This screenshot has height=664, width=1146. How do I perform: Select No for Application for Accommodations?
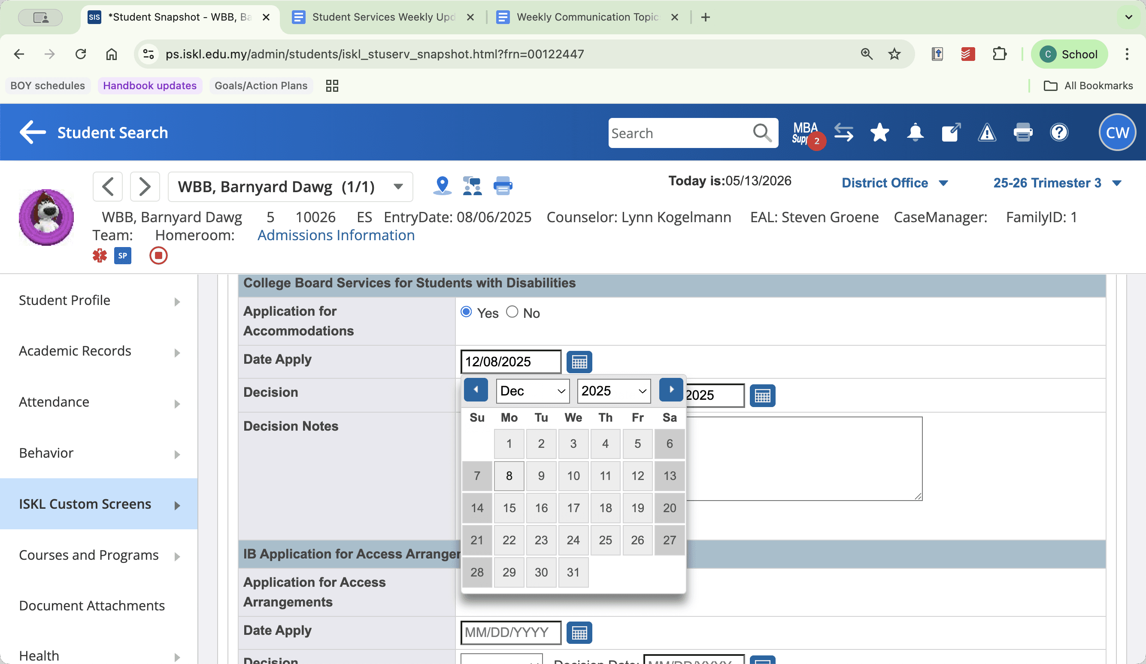click(512, 312)
